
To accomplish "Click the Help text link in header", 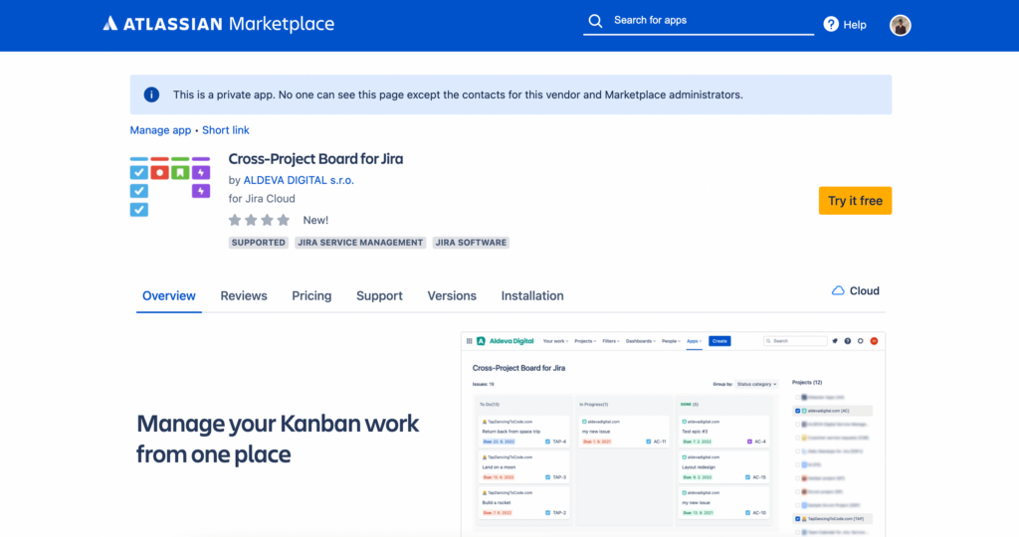I will 855,25.
